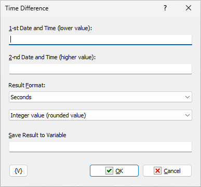201x187 pixels.
Task: Confirm the dialog with the OK button
Action: coord(114,171)
